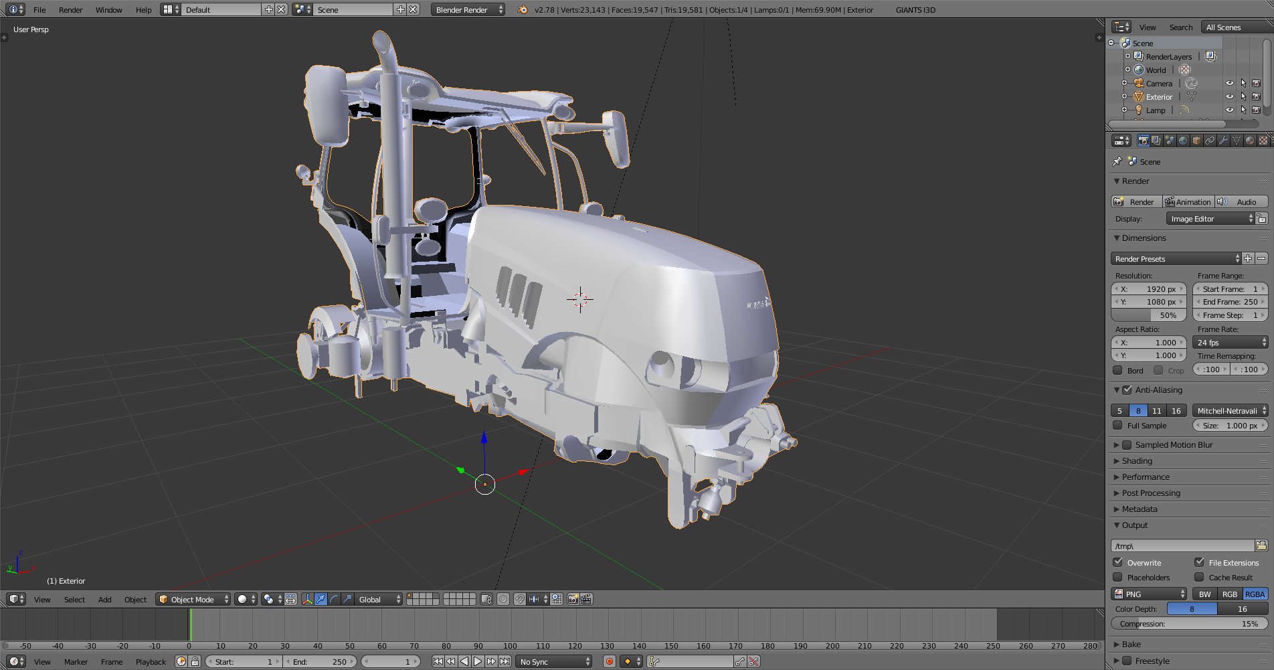Hide the Exterior object using its eye icon
1274x670 pixels.
[1229, 96]
